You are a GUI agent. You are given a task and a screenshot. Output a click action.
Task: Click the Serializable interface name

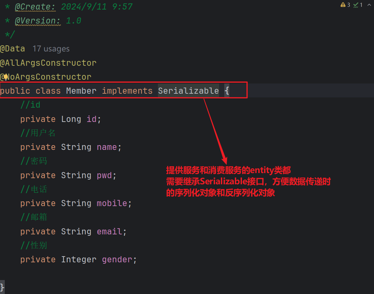coord(188,91)
